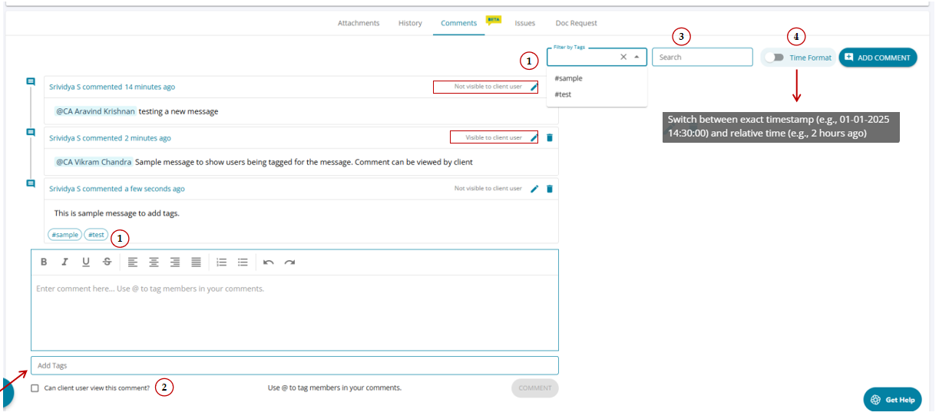Click 'Srividya S commented 2 minutes ago'
The image size is (939, 419).
pos(110,138)
